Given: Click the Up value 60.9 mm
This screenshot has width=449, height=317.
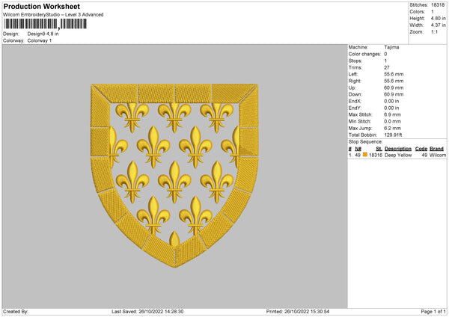Looking at the screenshot, I should [394, 87].
